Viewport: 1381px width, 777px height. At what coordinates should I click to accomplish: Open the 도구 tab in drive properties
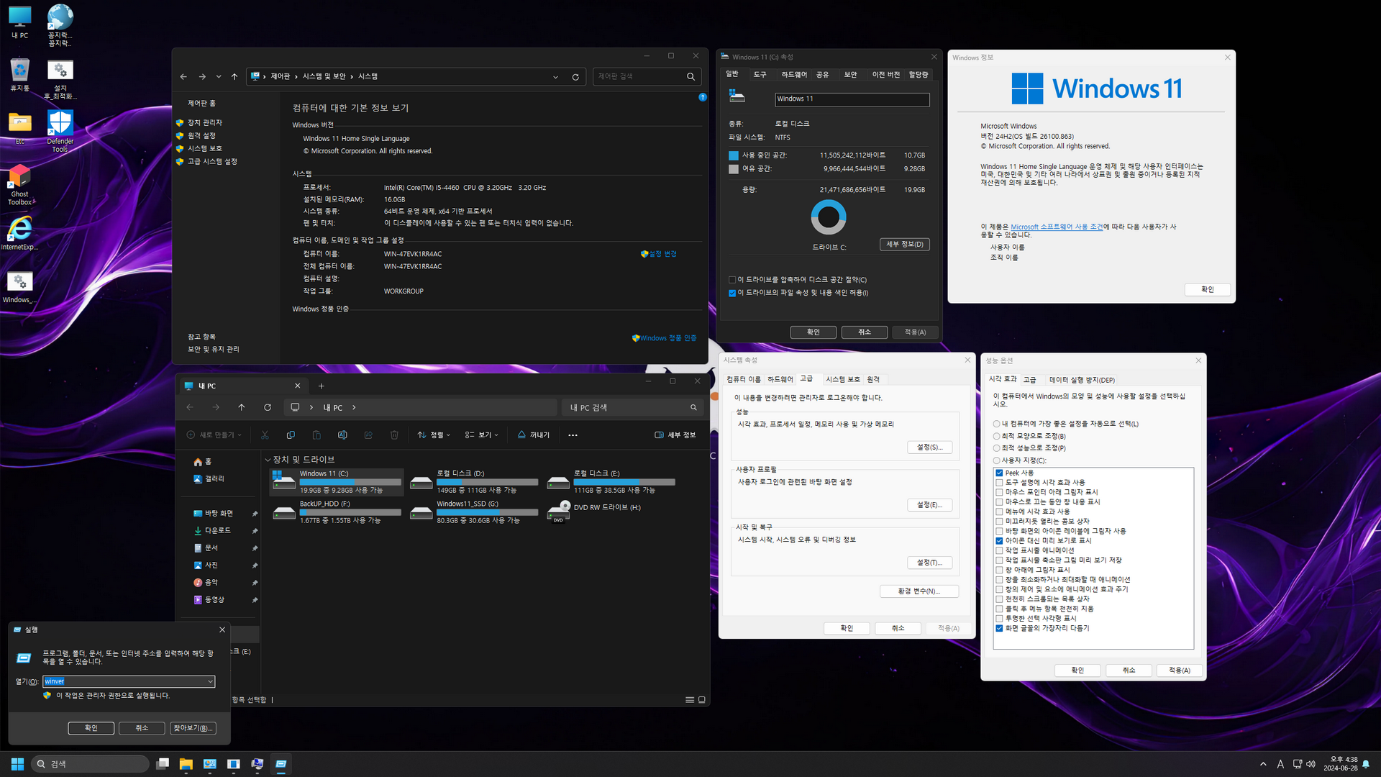[x=760, y=75]
